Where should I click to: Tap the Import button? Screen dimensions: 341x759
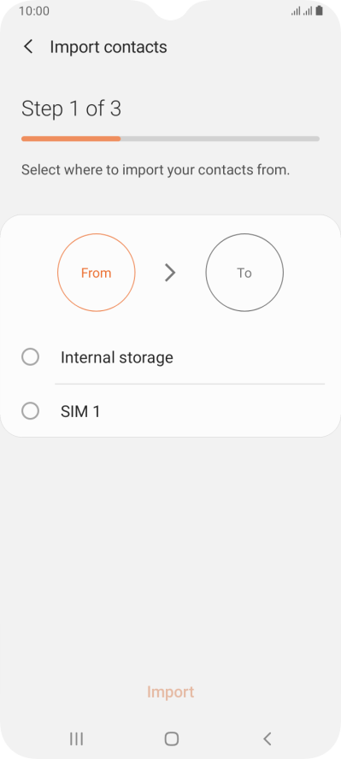[x=170, y=691]
